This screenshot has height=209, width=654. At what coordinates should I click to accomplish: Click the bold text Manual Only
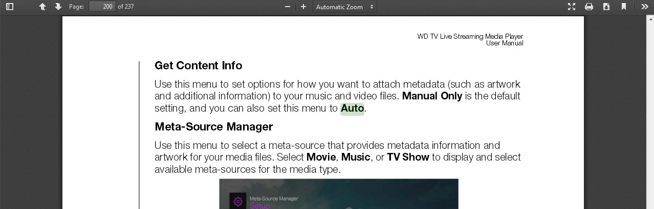click(x=432, y=96)
